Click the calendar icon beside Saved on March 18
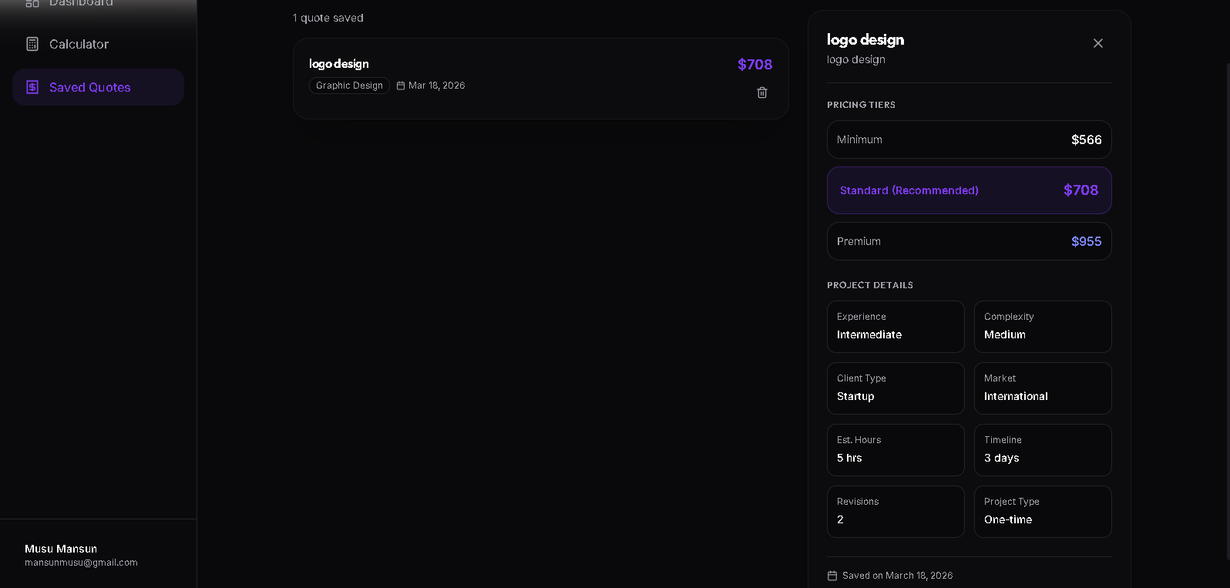The width and height of the screenshot is (1230, 588). (832, 576)
